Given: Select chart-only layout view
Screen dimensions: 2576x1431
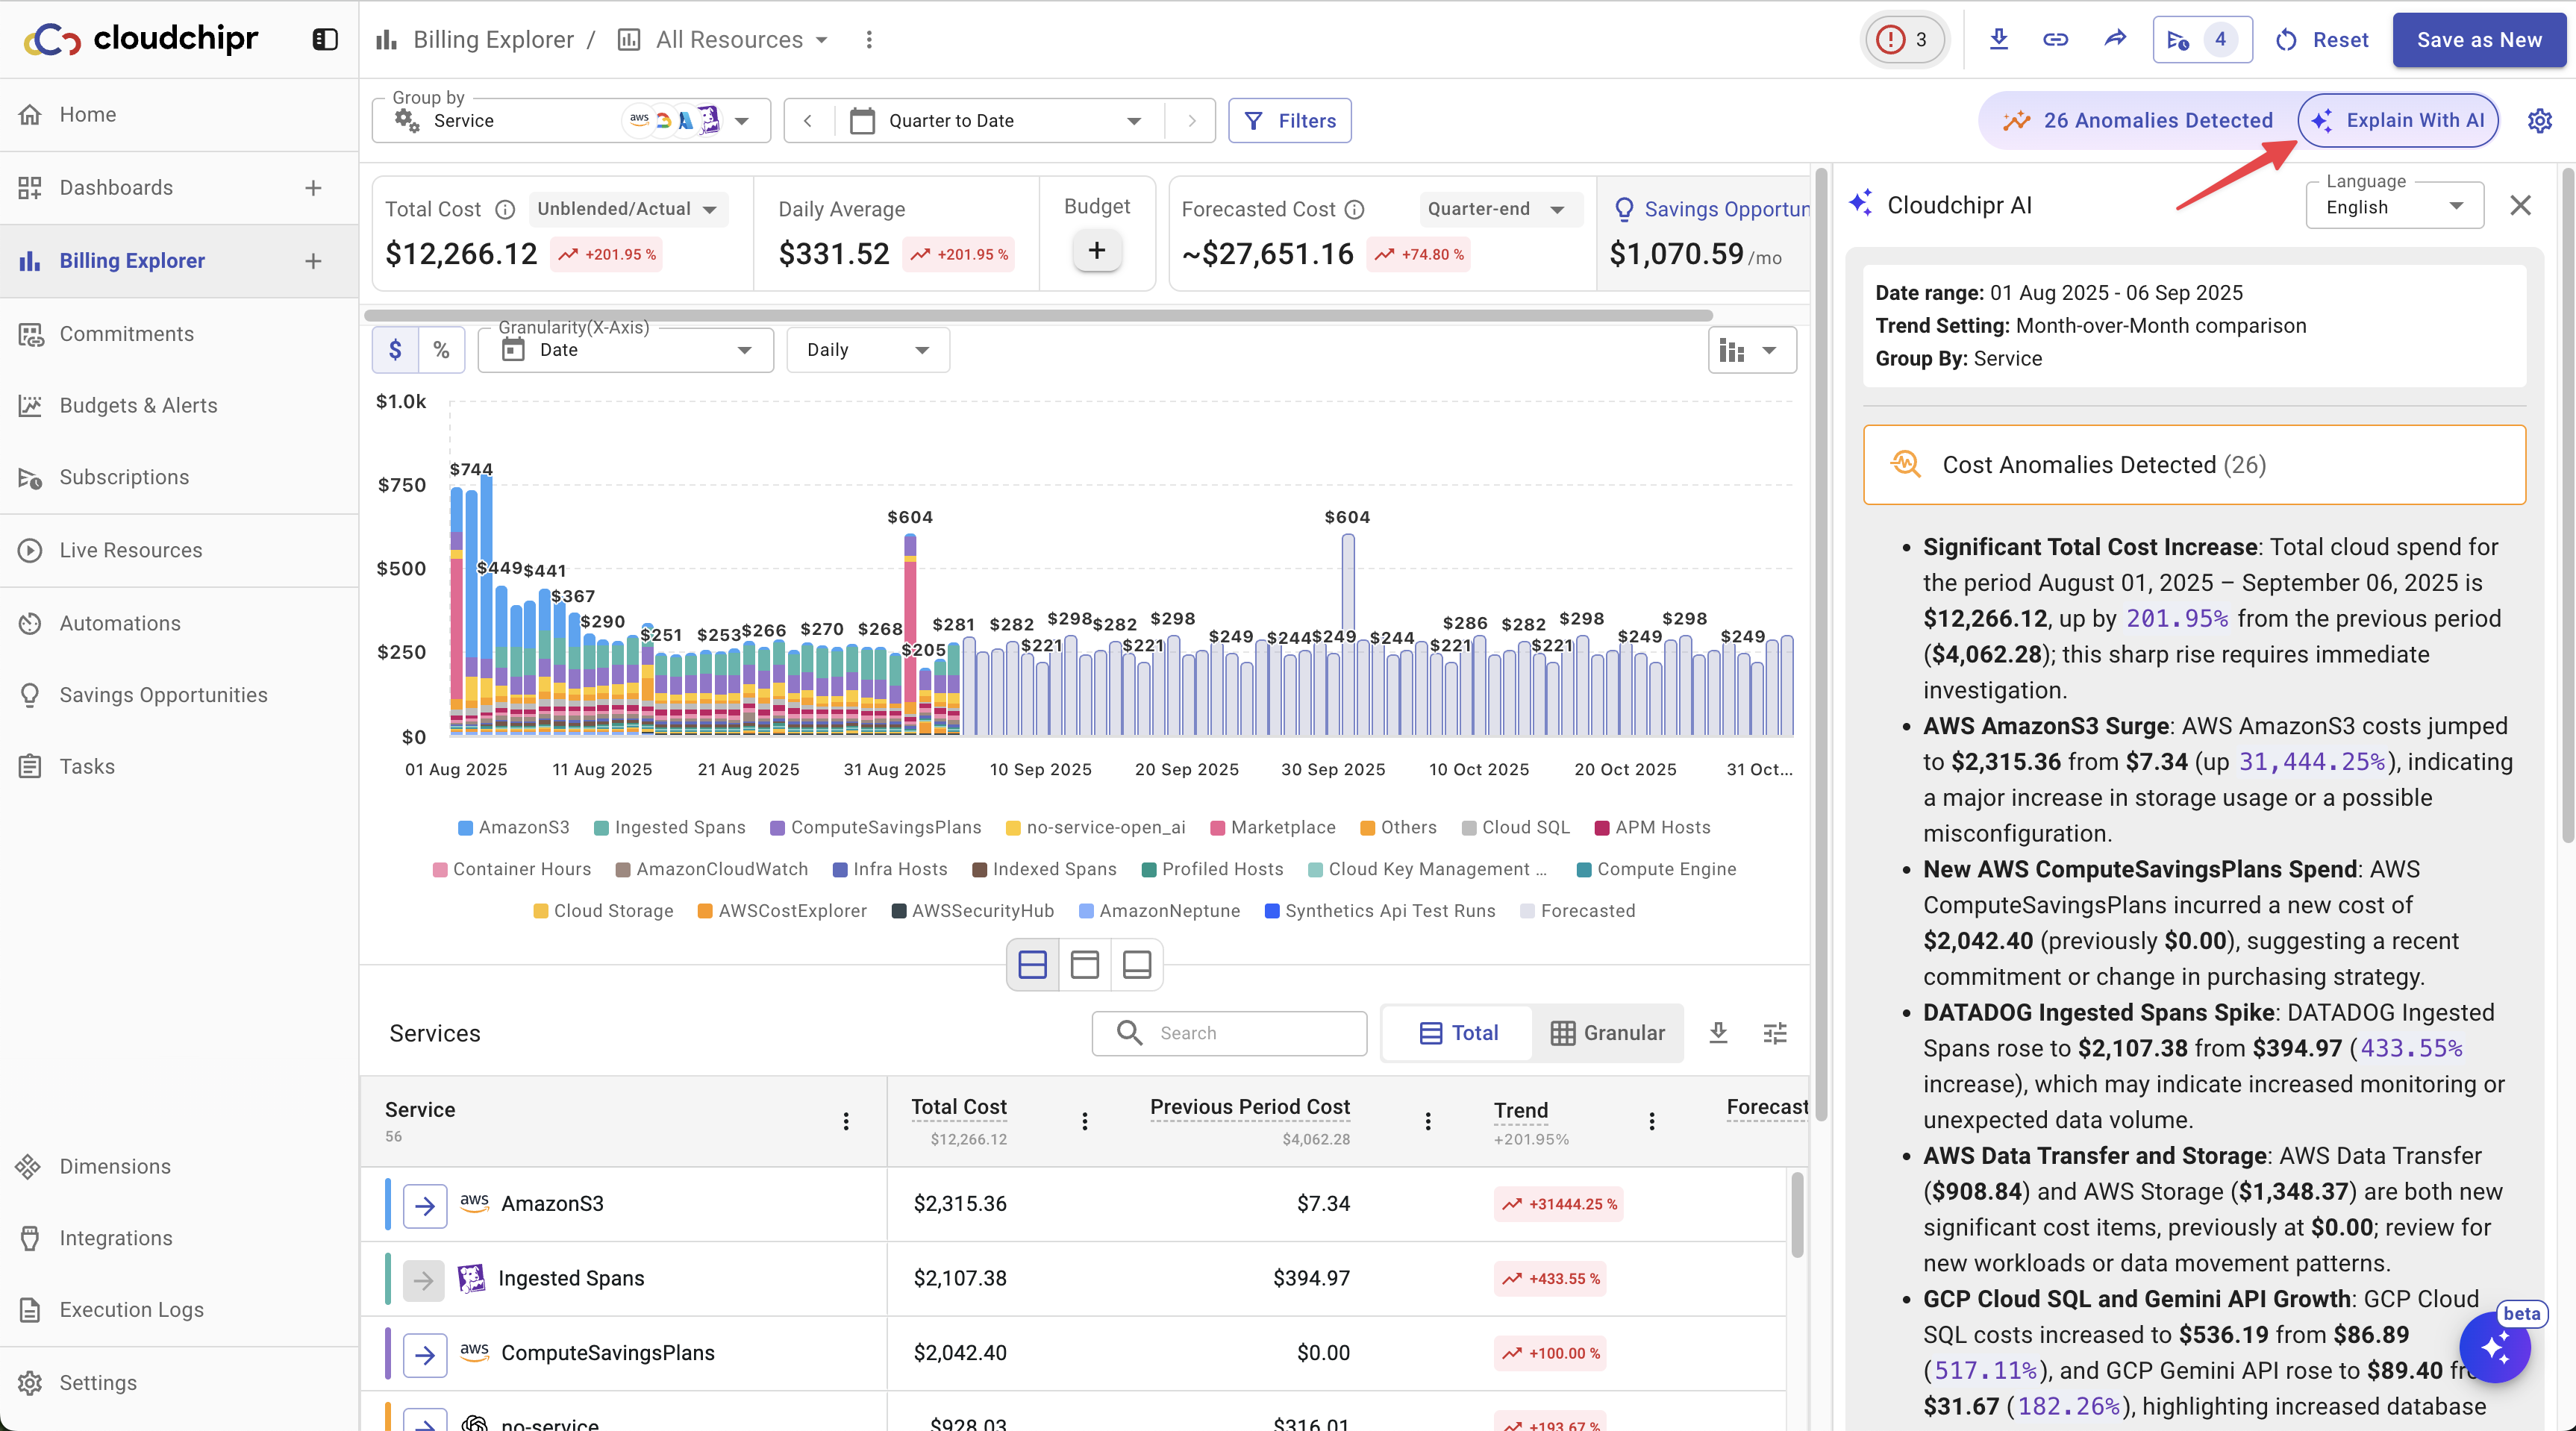Looking at the screenshot, I should click(1084, 964).
